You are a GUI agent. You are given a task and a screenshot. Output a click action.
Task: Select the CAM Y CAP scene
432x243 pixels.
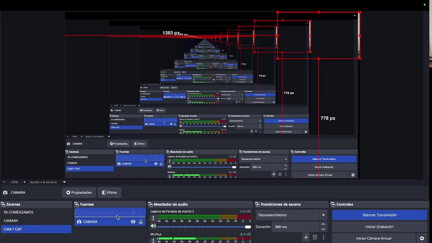click(x=36, y=229)
